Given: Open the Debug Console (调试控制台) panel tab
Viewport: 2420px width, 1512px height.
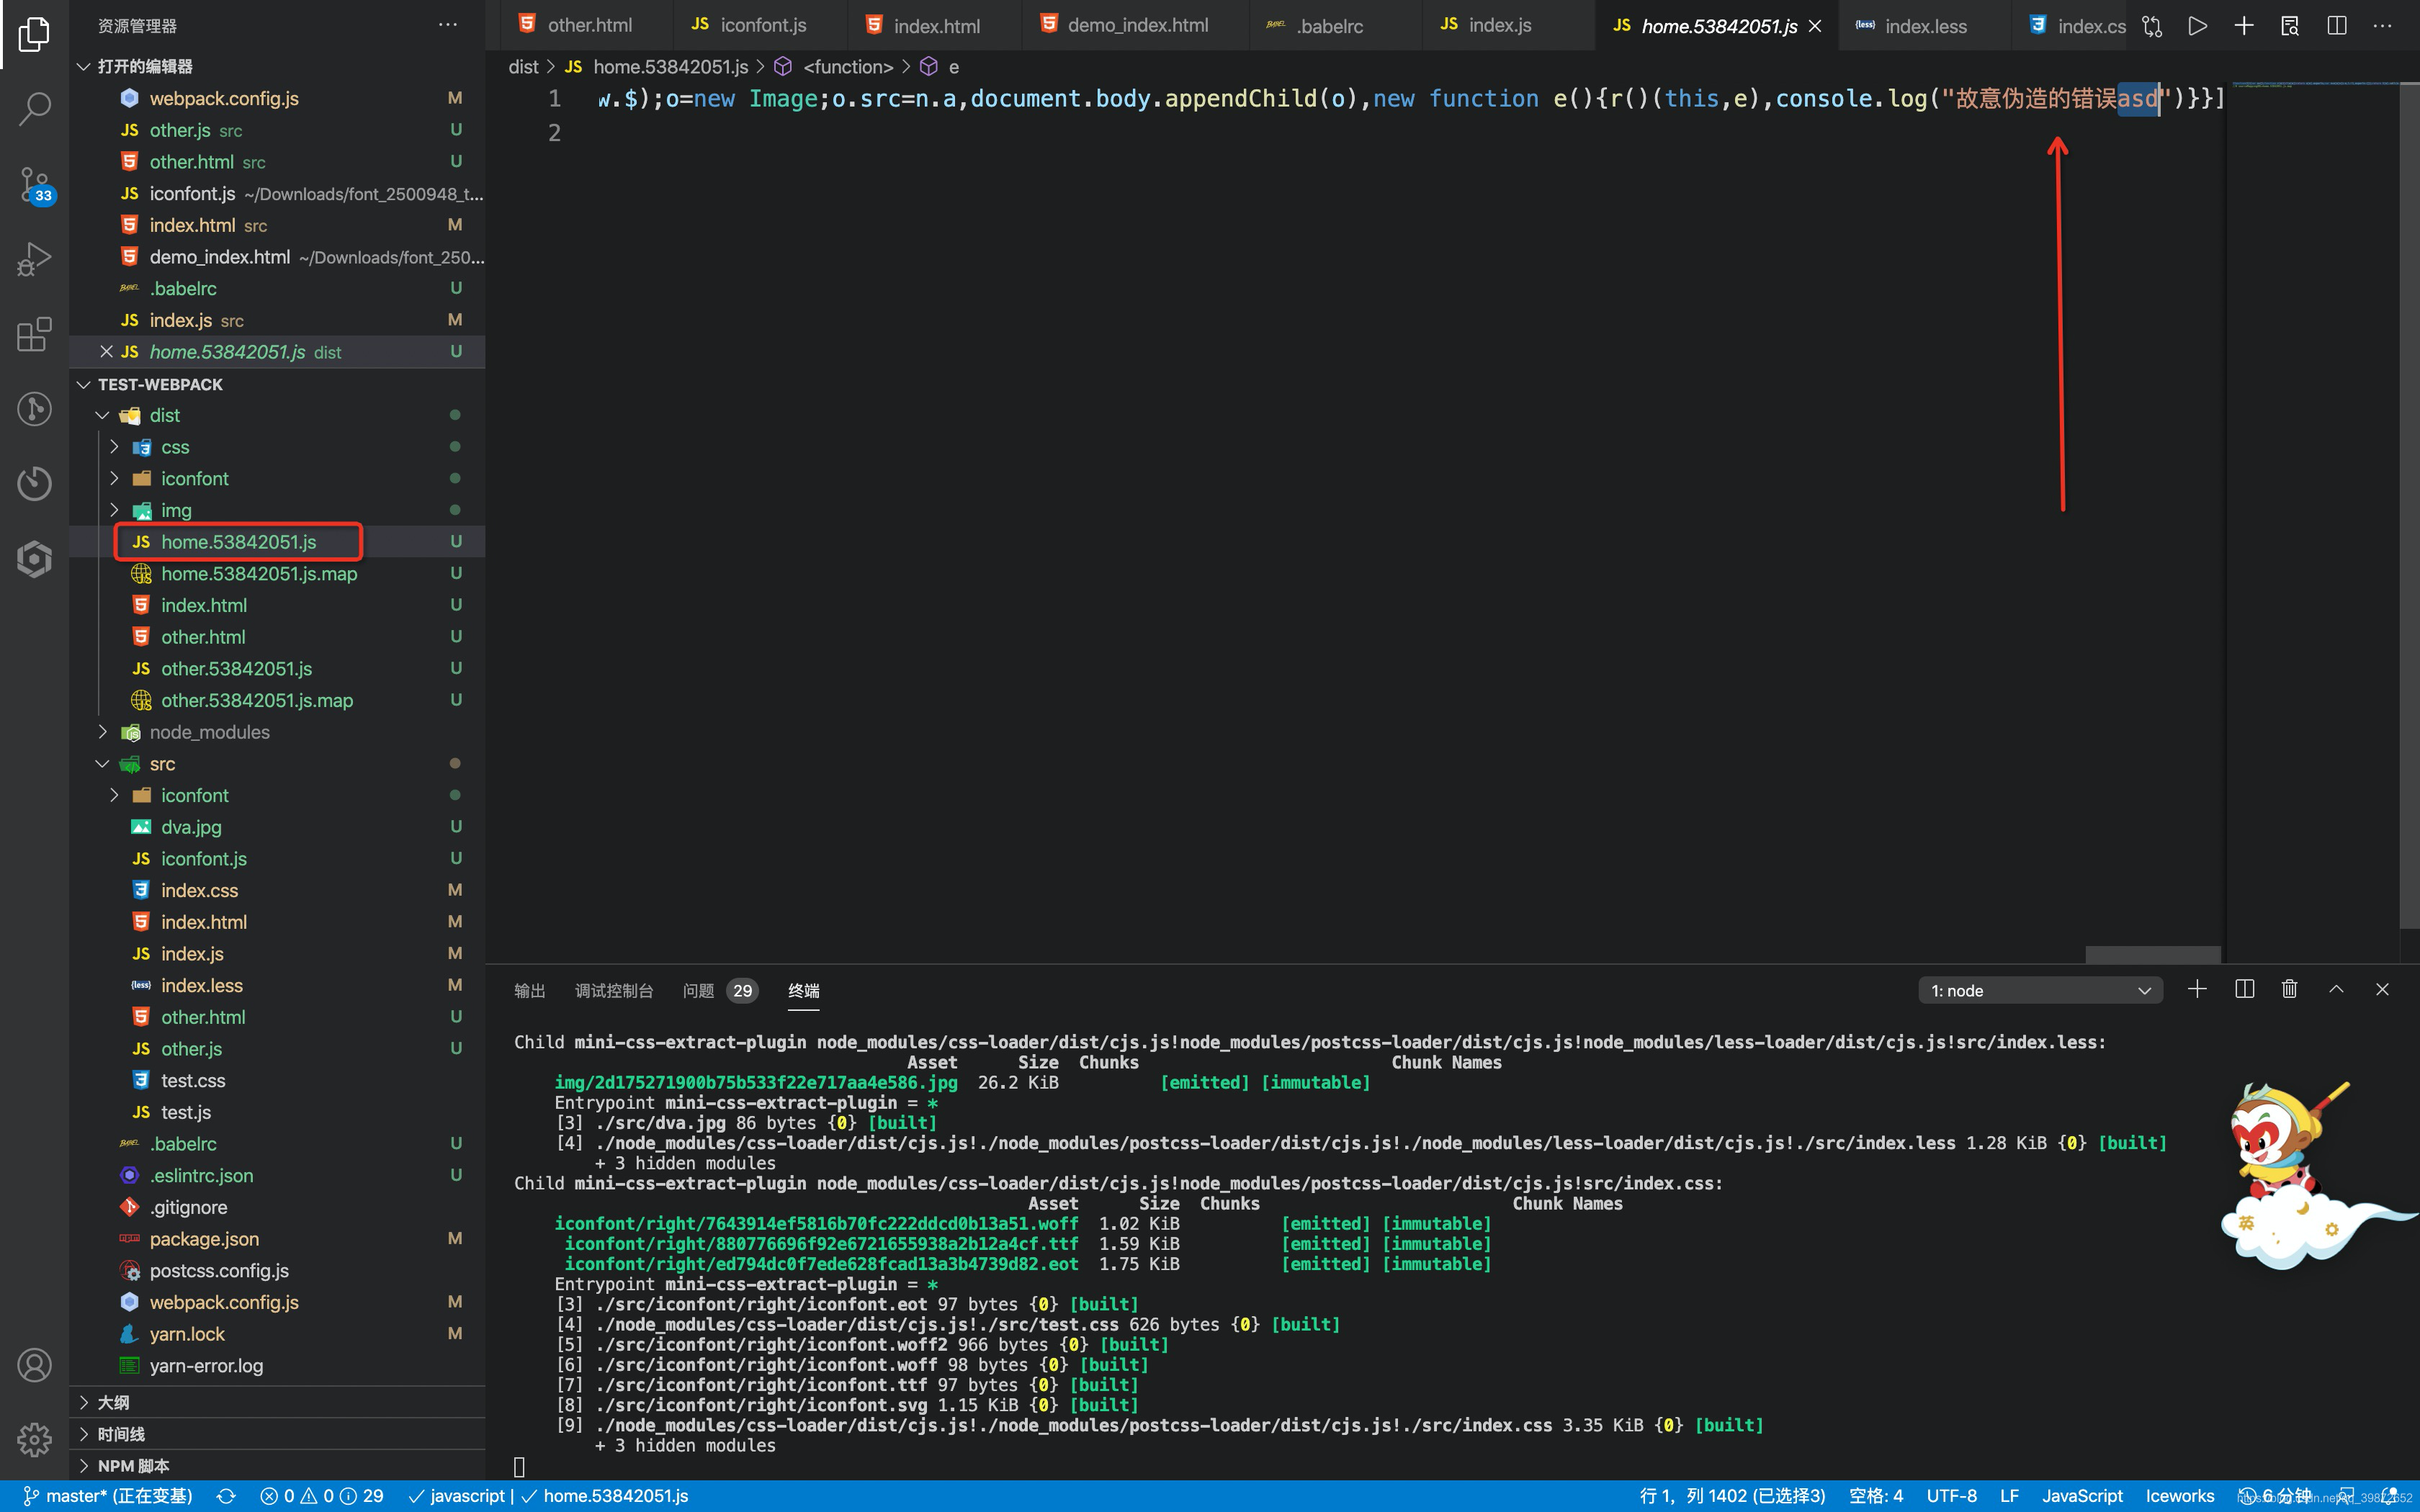Looking at the screenshot, I should click(x=614, y=990).
